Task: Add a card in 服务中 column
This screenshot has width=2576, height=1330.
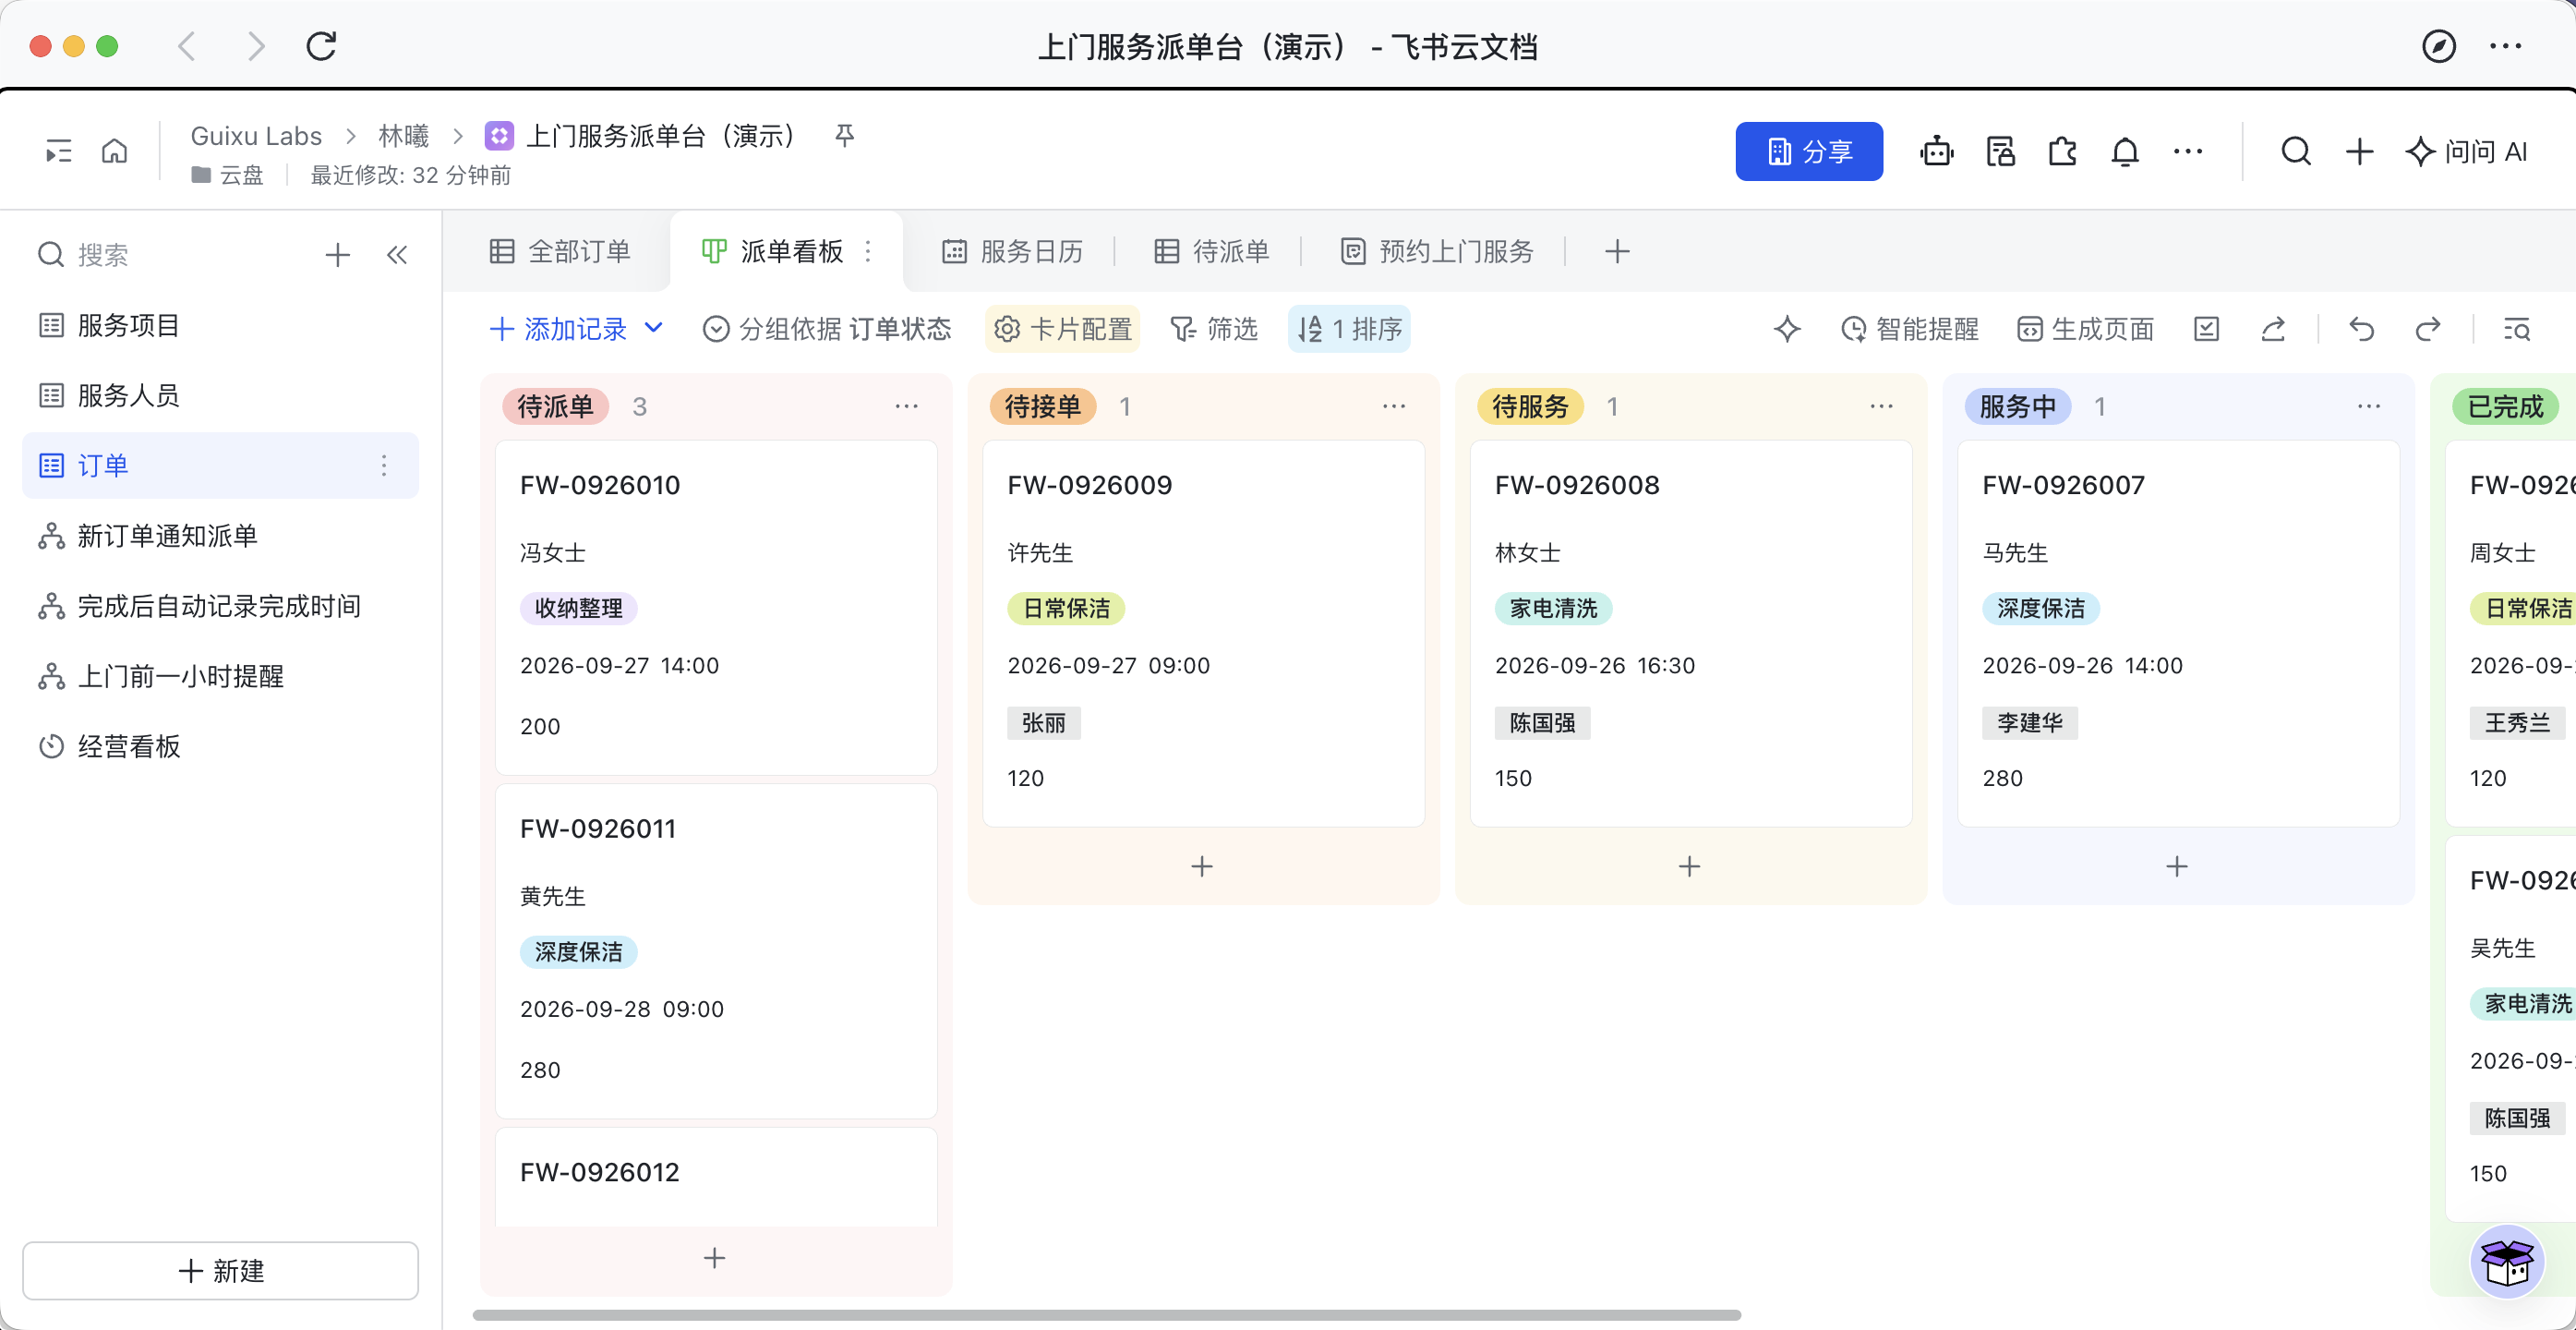Action: [2177, 866]
